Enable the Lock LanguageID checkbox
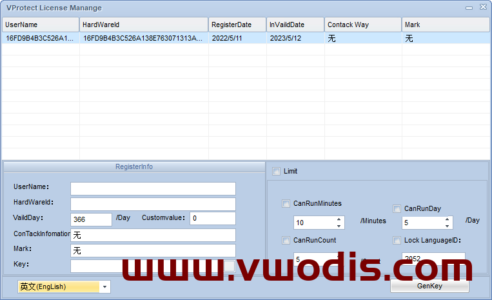This screenshot has width=492, height=300. click(x=397, y=241)
